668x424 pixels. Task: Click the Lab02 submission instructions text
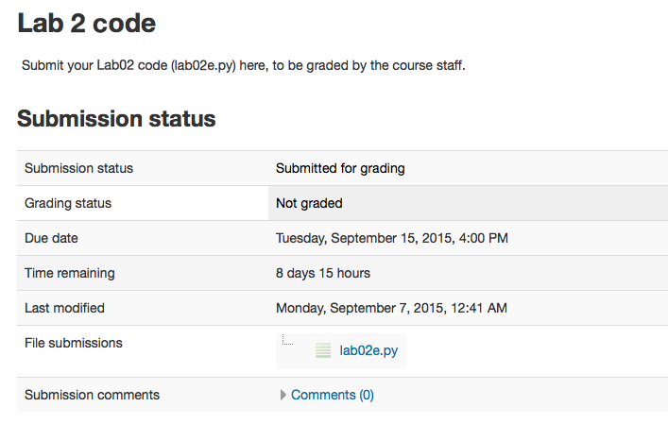pos(243,66)
